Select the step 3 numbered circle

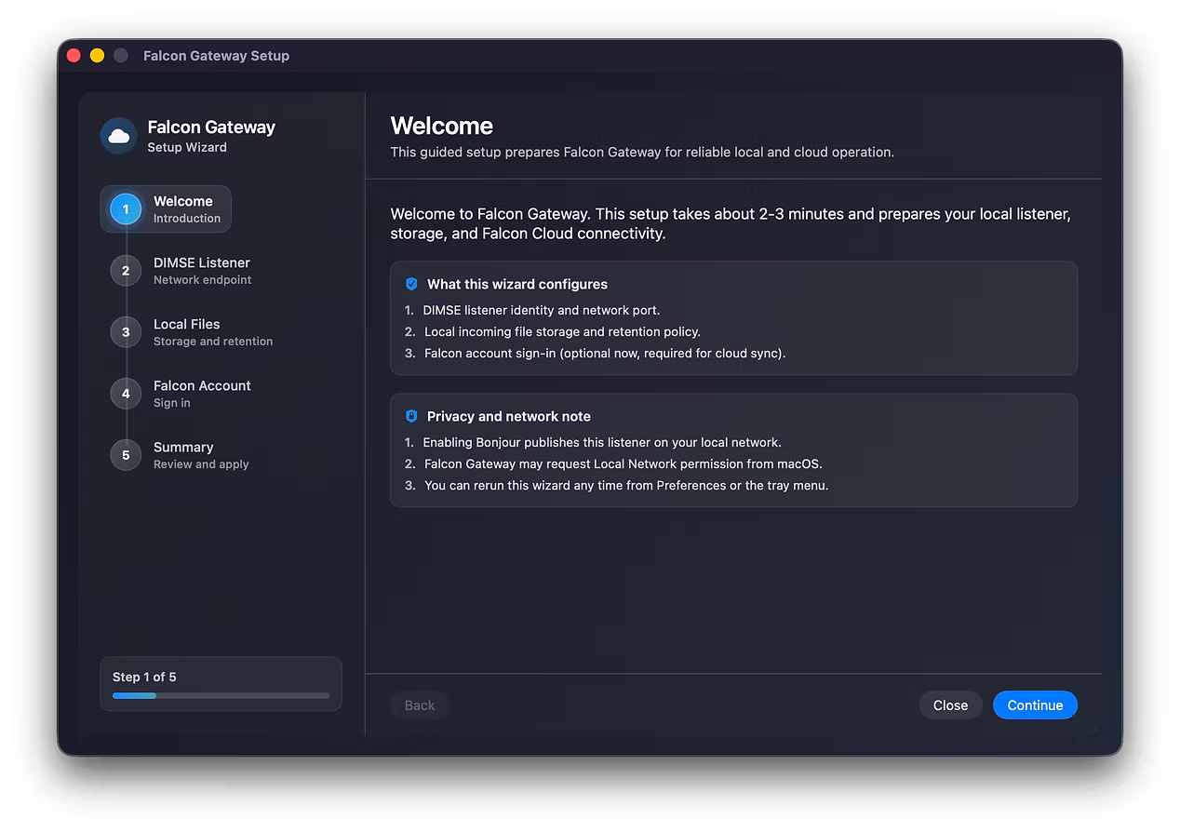point(126,331)
